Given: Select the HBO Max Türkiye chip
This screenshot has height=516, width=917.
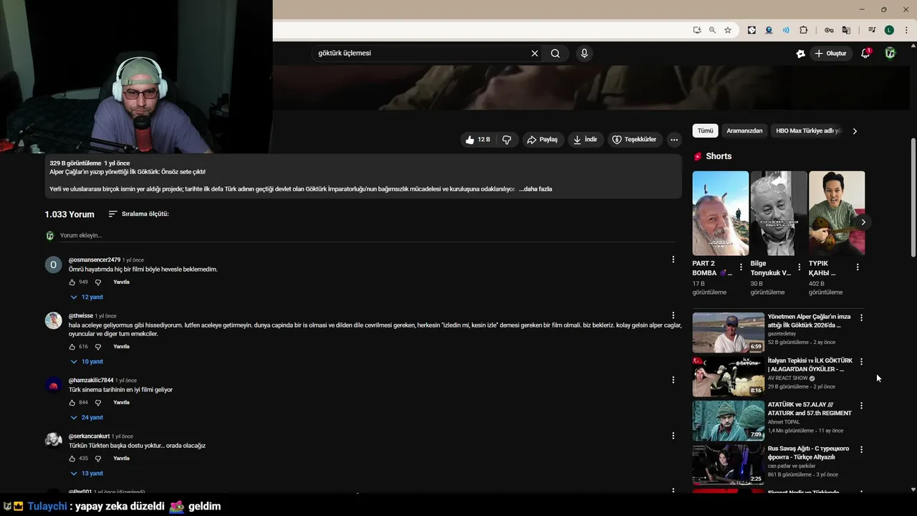Looking at the screenshot, I should (808, 131).
